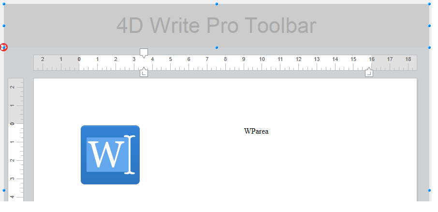438x212 pixels.
Task: Click the WParea text in the document
Action: click(x=256, y=131)
